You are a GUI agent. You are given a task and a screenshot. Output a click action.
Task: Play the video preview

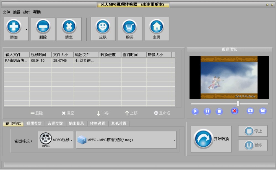(195, 111)
